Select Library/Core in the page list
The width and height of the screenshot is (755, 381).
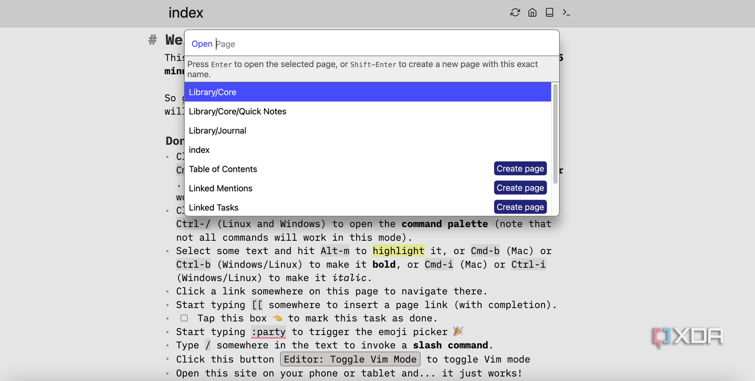click(368, 92)
